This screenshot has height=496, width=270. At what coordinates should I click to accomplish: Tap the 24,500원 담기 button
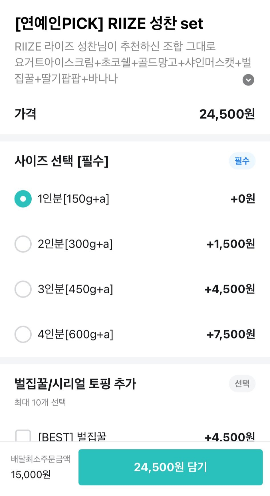click(x=170, y=467)
